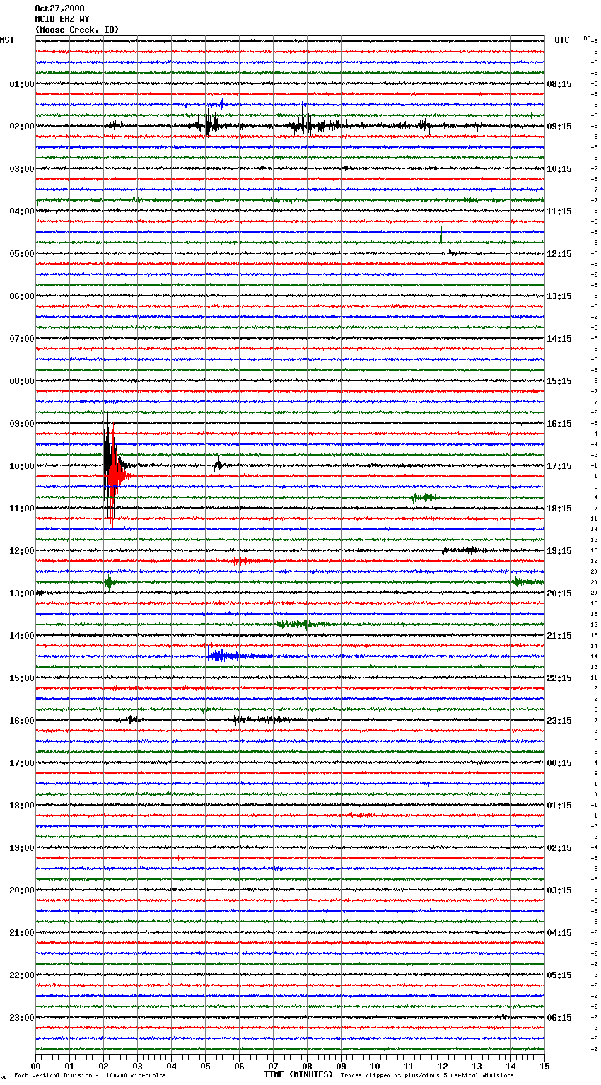The height and width of the screenshot is (1085, 601).
Task: Click minute tick label '05' on bottom axis
Action: tap(205, 1066)
